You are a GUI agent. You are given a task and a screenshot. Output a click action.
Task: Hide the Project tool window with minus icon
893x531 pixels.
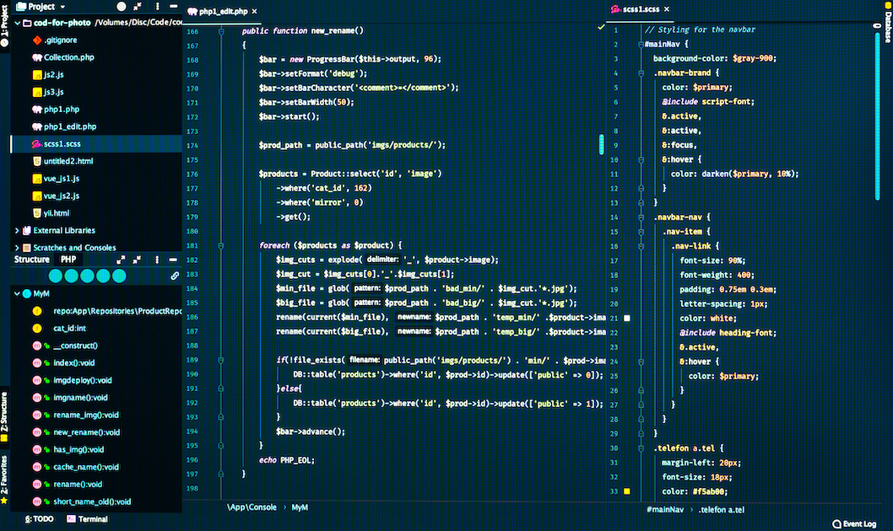coord(175,6)
